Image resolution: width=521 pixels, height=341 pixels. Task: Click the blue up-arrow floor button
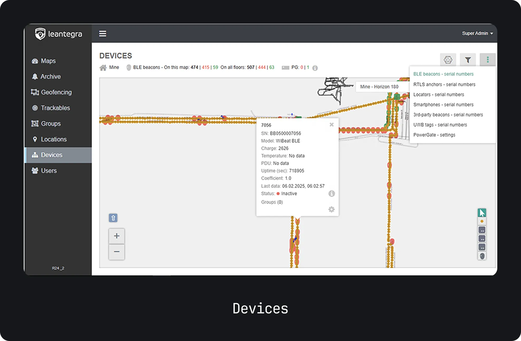pos(113,218)
